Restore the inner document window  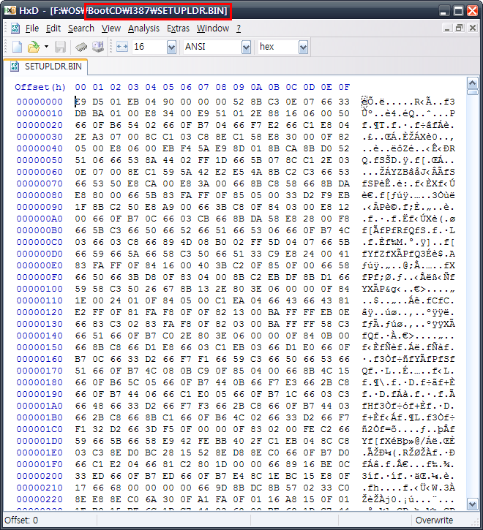460,28
